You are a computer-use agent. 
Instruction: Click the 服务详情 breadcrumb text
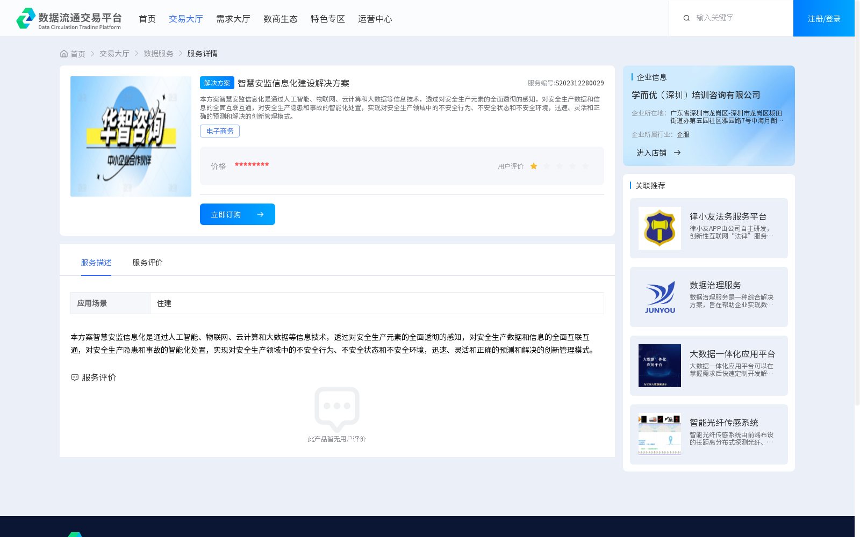[x=202, y=54]
